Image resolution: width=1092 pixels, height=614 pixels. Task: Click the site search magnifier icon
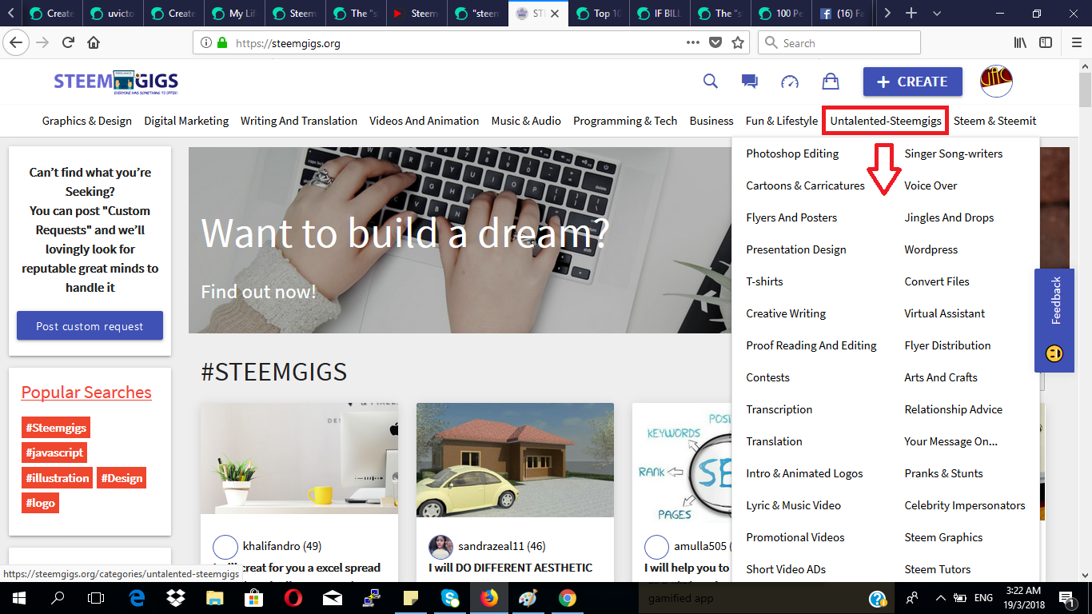click(710, 81)
